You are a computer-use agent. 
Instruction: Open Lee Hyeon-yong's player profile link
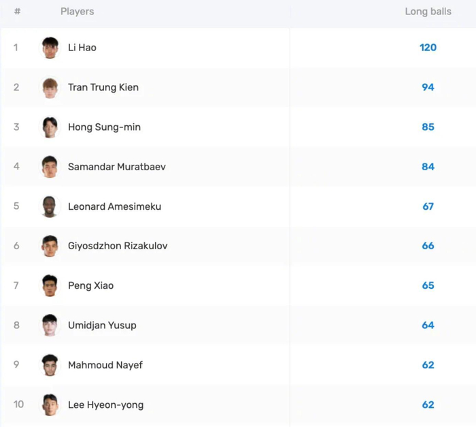coord(105,405)
